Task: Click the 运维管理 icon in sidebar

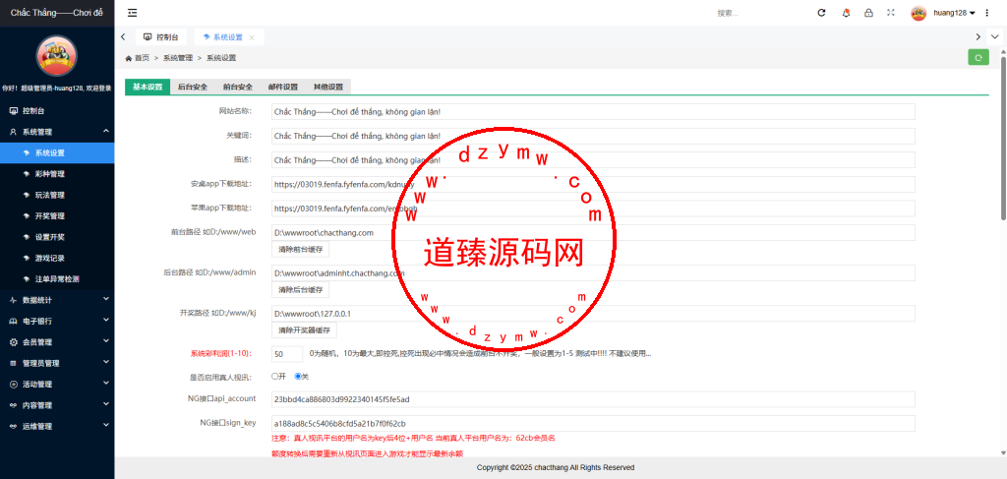Action: [14, 426]
